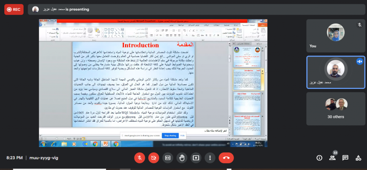367x170 pixels.
Task: Open the meeting details info icon
Action: 319,158
